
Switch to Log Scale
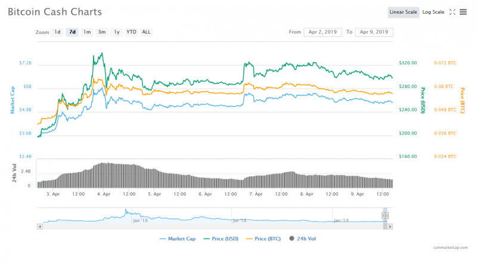pyautogui.click(x=433, y=12)
